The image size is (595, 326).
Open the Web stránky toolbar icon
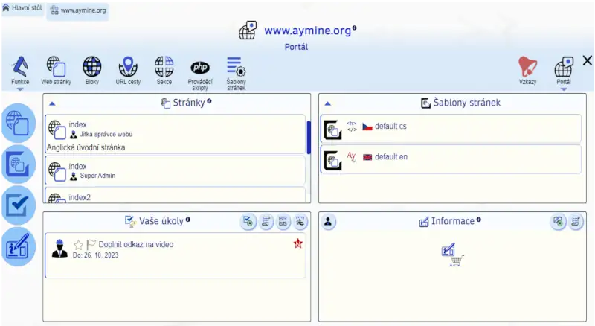tap(57, 67)
